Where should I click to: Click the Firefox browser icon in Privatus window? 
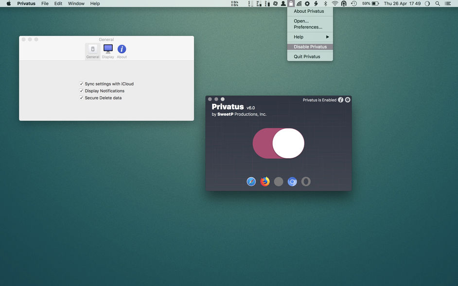point(265,182)
